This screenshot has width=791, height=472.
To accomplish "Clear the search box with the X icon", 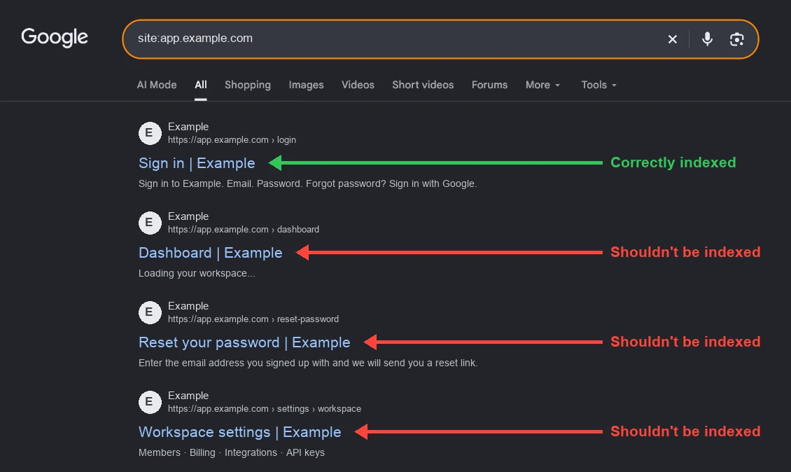I will 673,39.
